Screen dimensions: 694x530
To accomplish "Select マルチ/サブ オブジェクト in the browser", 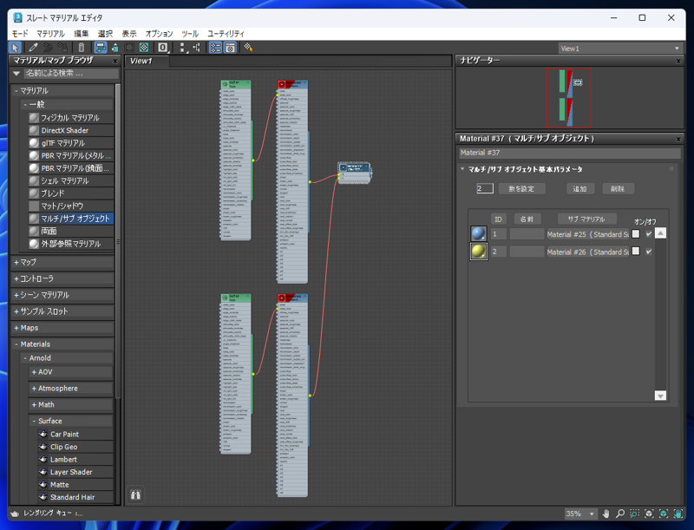I will (x=71, y=219).
